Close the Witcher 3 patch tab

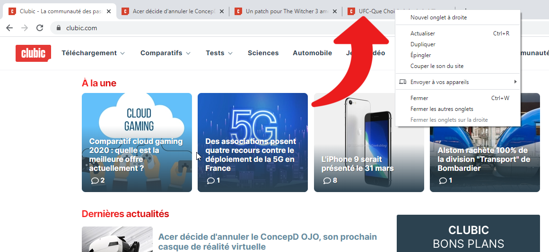pos(335,11)
